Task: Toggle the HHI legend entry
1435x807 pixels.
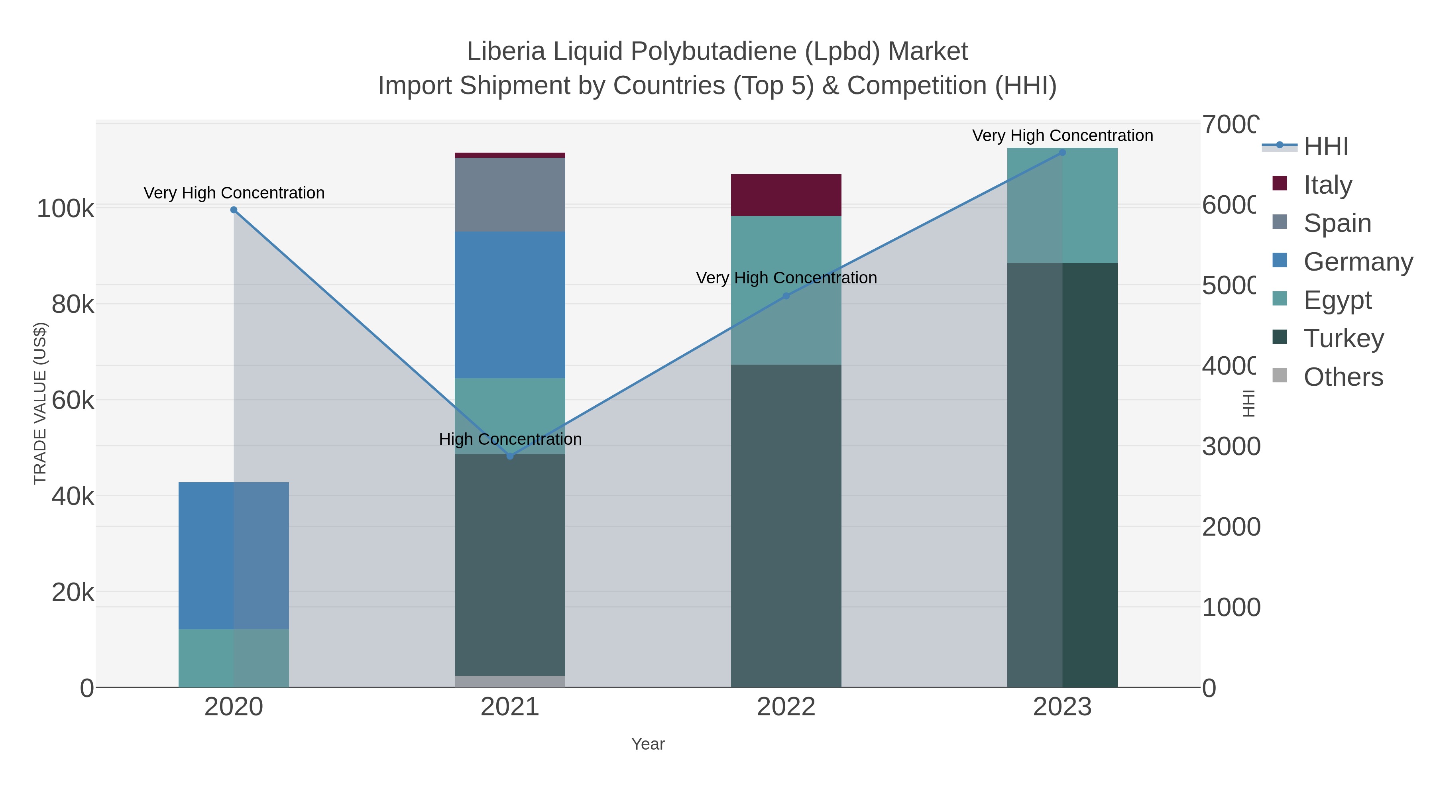Action: click(1305, 146)
